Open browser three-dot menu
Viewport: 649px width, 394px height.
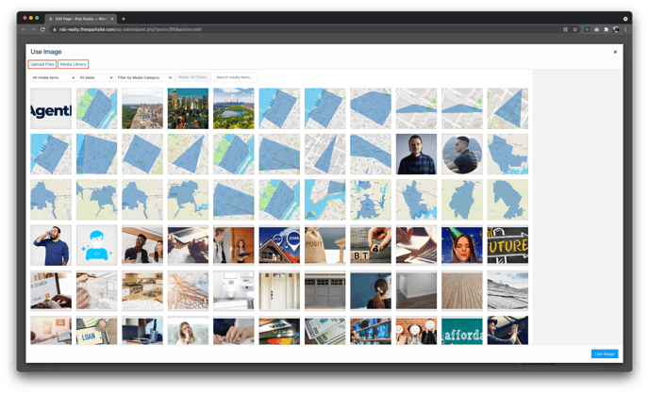[625, 29]
